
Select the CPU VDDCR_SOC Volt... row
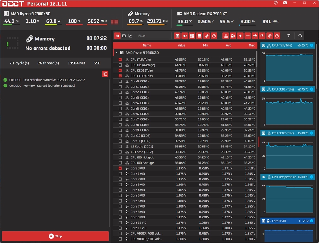coord(185,239)
